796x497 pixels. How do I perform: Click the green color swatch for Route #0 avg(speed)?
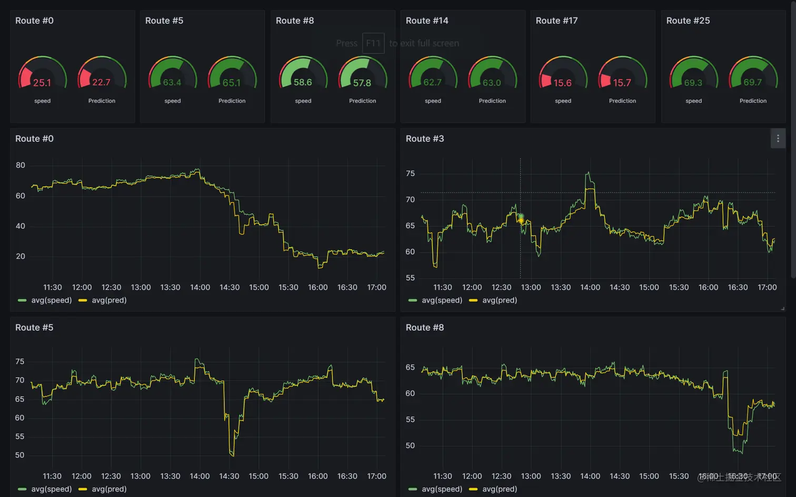[22, 300]
